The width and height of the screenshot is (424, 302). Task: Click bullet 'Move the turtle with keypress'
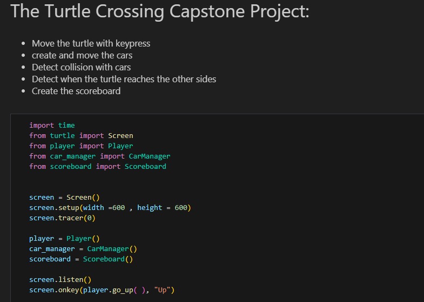(91, 44)
